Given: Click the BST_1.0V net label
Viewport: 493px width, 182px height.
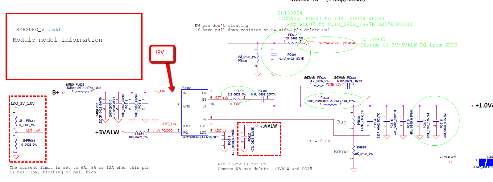Looking at the screenshot, I should point(222,98).
